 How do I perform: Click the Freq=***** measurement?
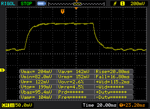72,97
